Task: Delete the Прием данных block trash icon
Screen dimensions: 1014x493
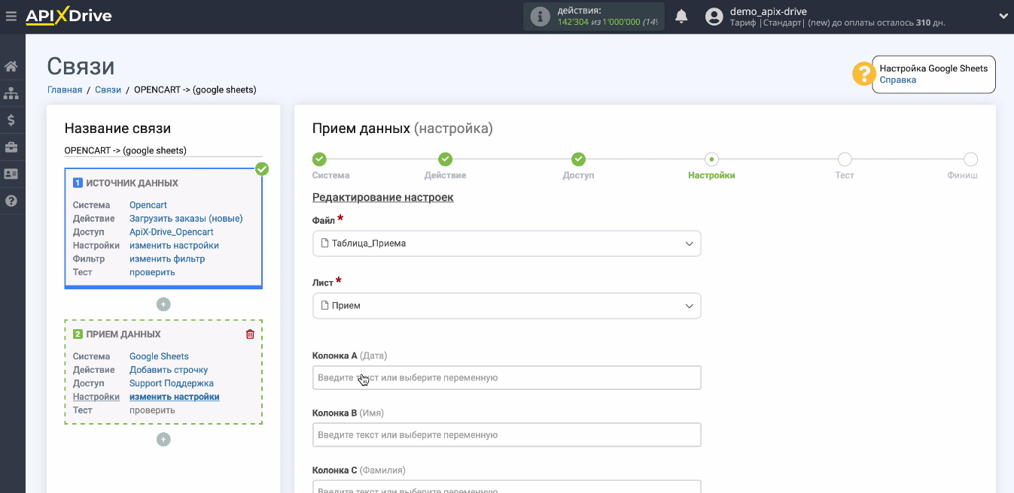Action: tap(251, 334)
